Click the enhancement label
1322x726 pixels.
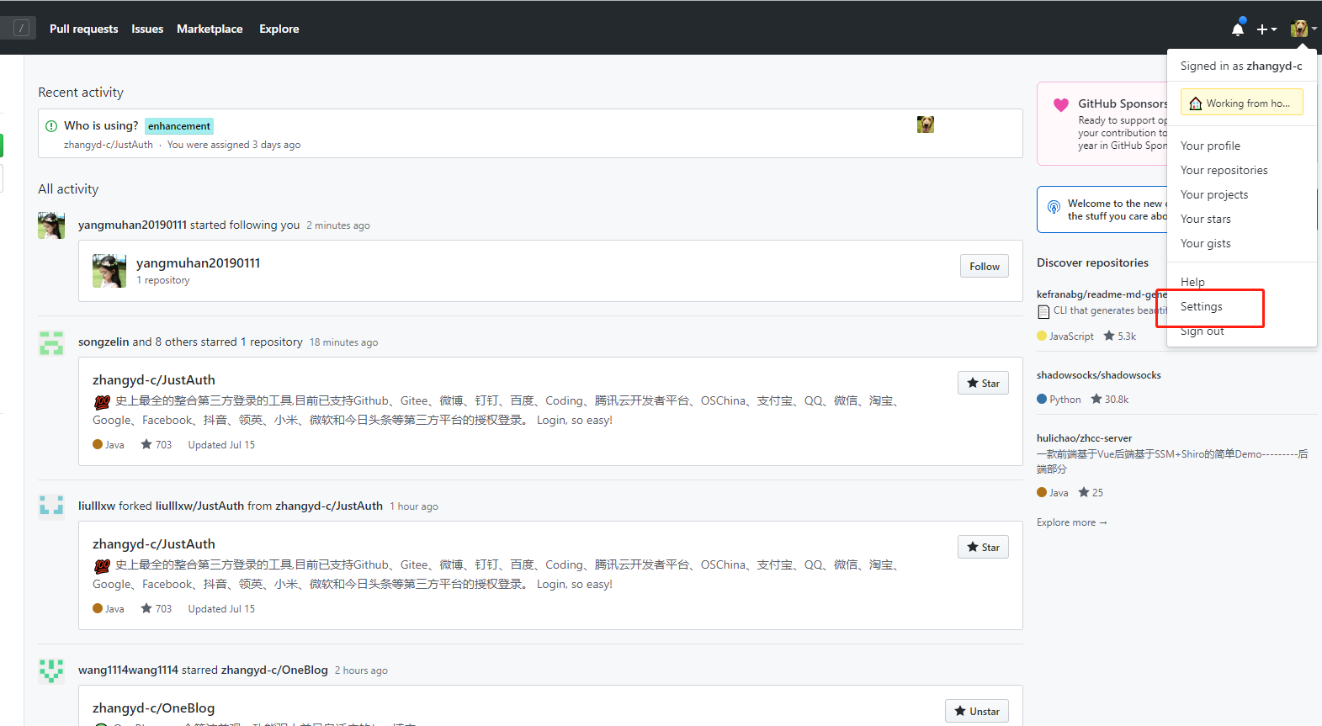[x=179, y=126]
